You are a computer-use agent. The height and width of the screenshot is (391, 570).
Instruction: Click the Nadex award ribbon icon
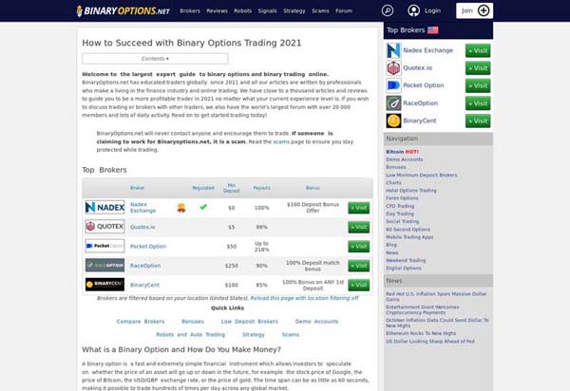tap(181, 208)
